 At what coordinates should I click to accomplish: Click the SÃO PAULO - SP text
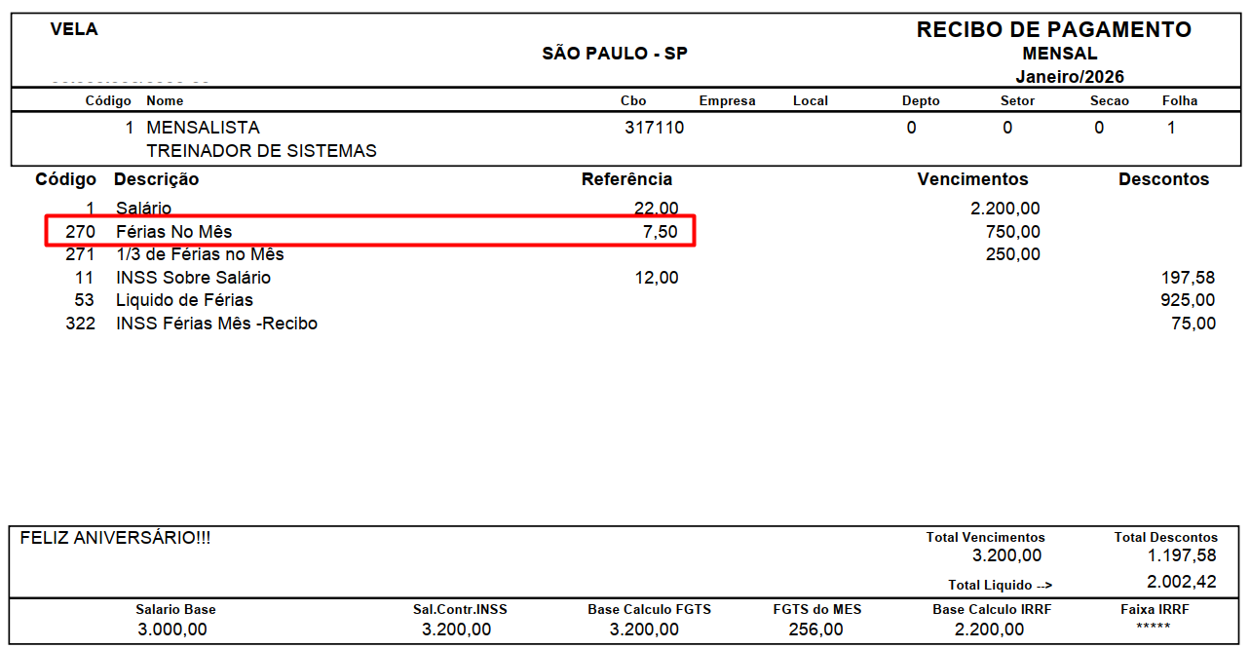(x=615, y=54)
